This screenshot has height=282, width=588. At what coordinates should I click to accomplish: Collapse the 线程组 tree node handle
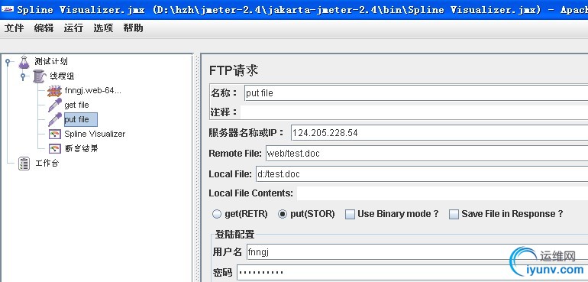[23, 76]
